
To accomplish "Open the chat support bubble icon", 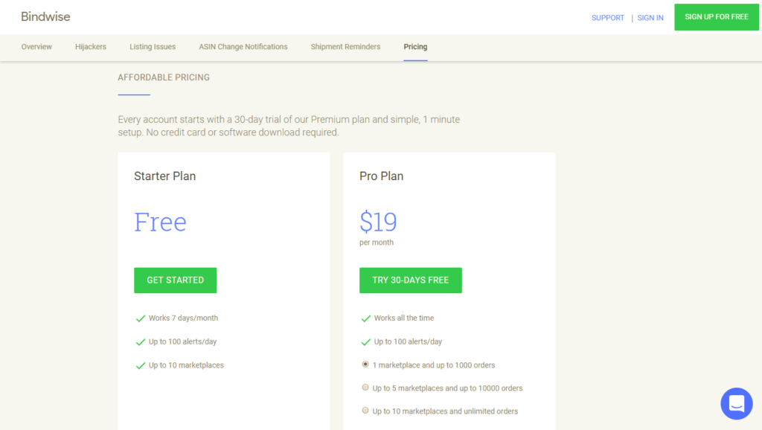I will pyautogui.click(x=736, y=403).
